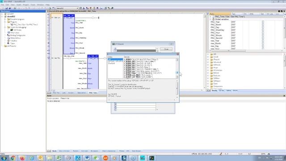This screenshot has width=286, height=161.
Task: Open the File menu
Action: (2, 4)
